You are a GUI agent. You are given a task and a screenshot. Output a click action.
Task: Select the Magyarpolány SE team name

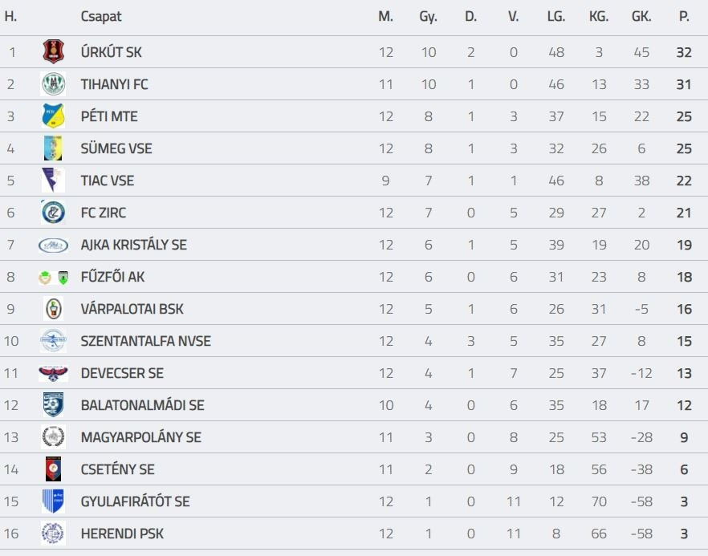tap(140, 437)
